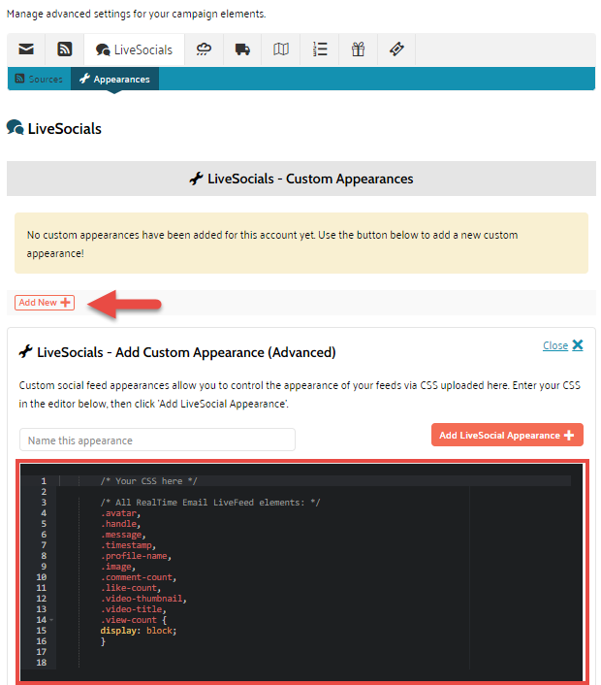
Task: Click line number 18 in editor gutter
Action: (43, 662)
